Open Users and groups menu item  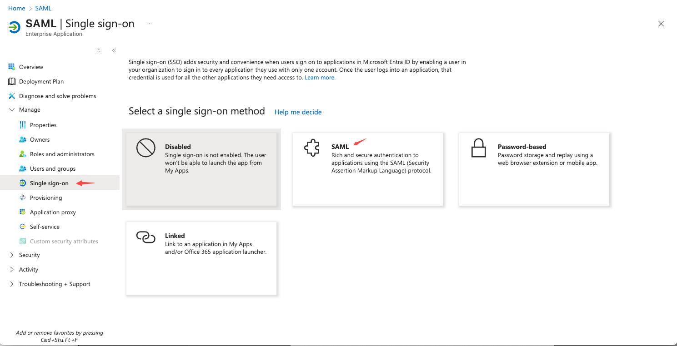pos(52,168)
